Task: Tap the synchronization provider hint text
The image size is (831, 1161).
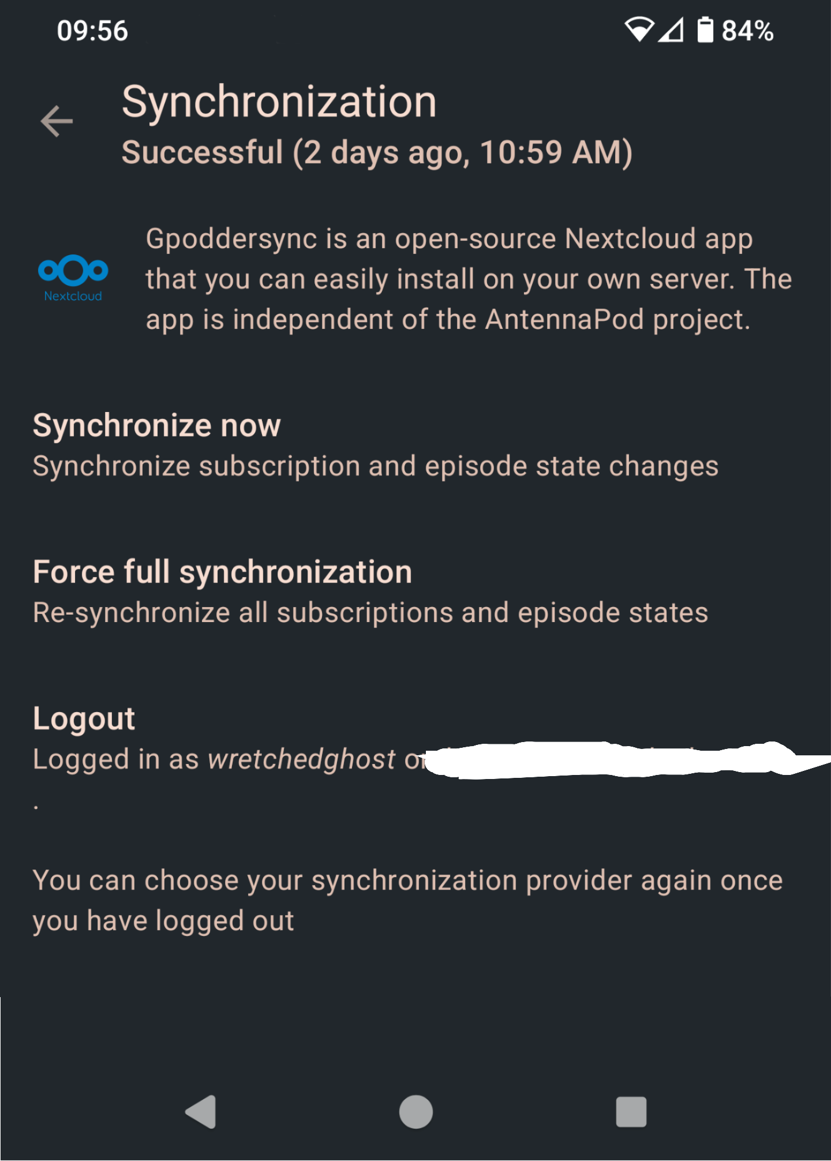Action: pyautogui.click(x=407, y=900)
